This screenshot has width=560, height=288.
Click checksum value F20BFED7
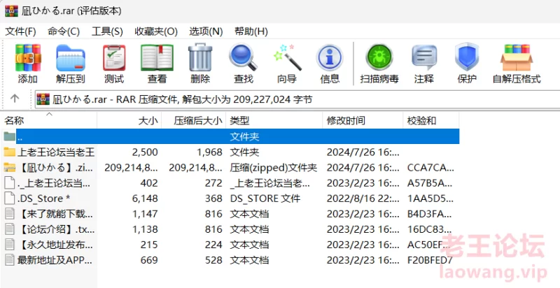[x=430, y=260]
